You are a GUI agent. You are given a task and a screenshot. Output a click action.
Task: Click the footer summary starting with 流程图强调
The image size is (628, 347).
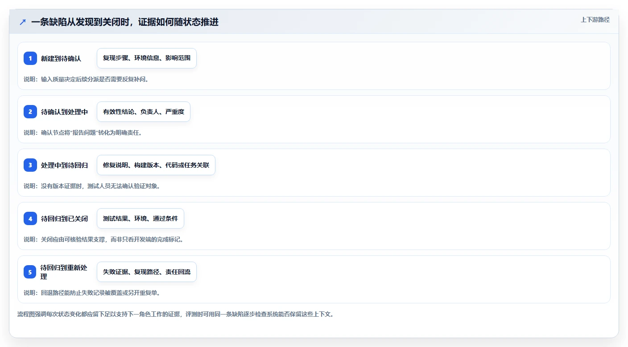[176, 314]
